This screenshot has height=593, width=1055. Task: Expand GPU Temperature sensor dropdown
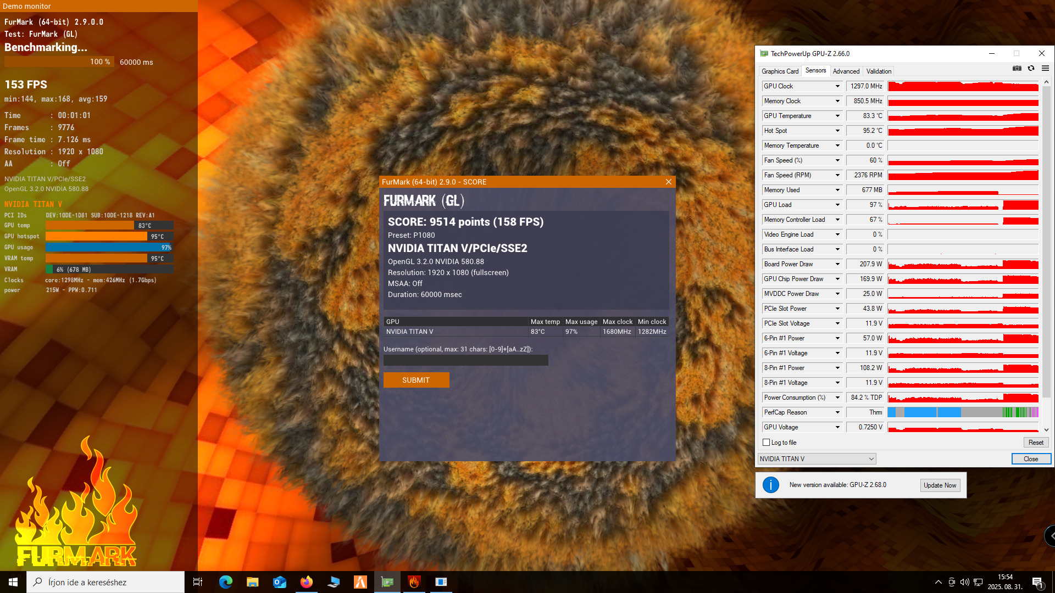[x=837, y=116]
